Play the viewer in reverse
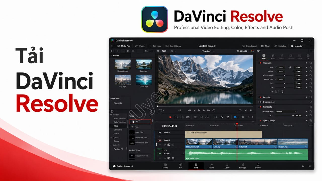Image resolution: width=322 pixels, height=181 pixels. point(195,110)
